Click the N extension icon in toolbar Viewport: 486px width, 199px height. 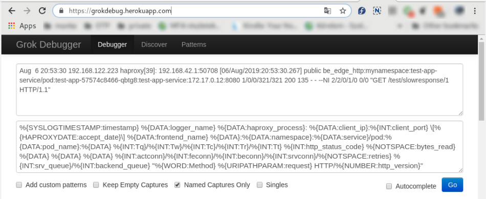377,11
